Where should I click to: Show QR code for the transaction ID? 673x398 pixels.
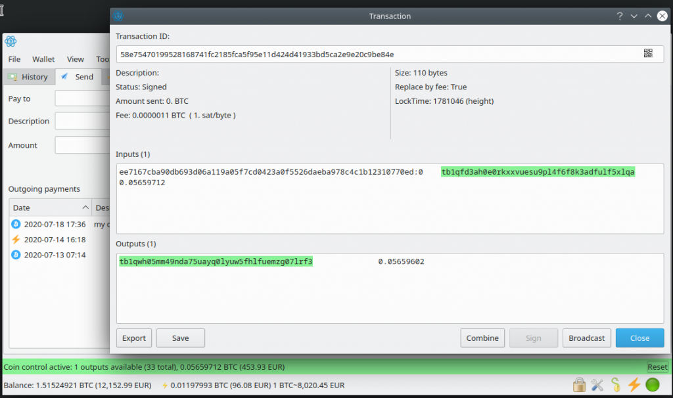tap(647, 53)
